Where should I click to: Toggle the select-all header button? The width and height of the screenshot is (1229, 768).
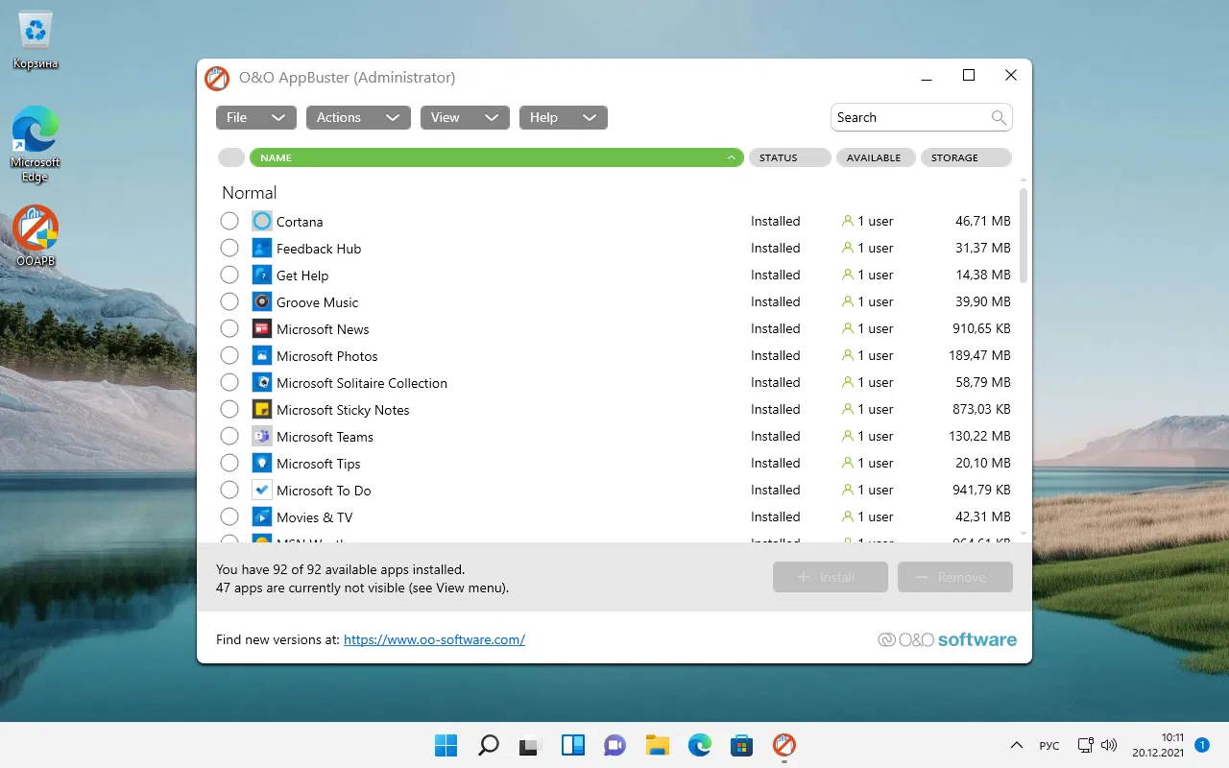[231, 157]
